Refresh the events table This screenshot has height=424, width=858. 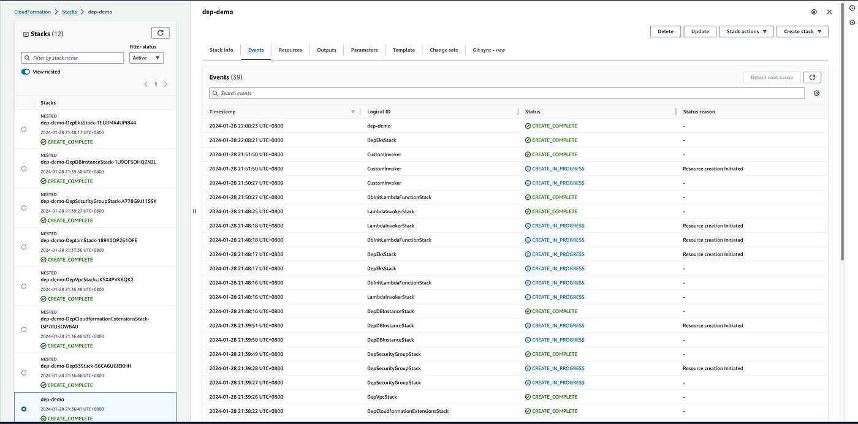pyautogui.click(x=812, y=77)
